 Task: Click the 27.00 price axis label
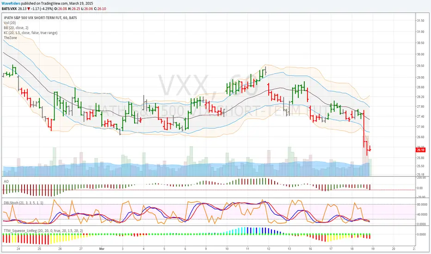tap(420, 127)
